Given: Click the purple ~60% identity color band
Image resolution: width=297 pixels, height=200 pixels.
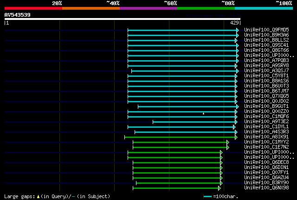Looking at the screenshot, I should [148, 8].
